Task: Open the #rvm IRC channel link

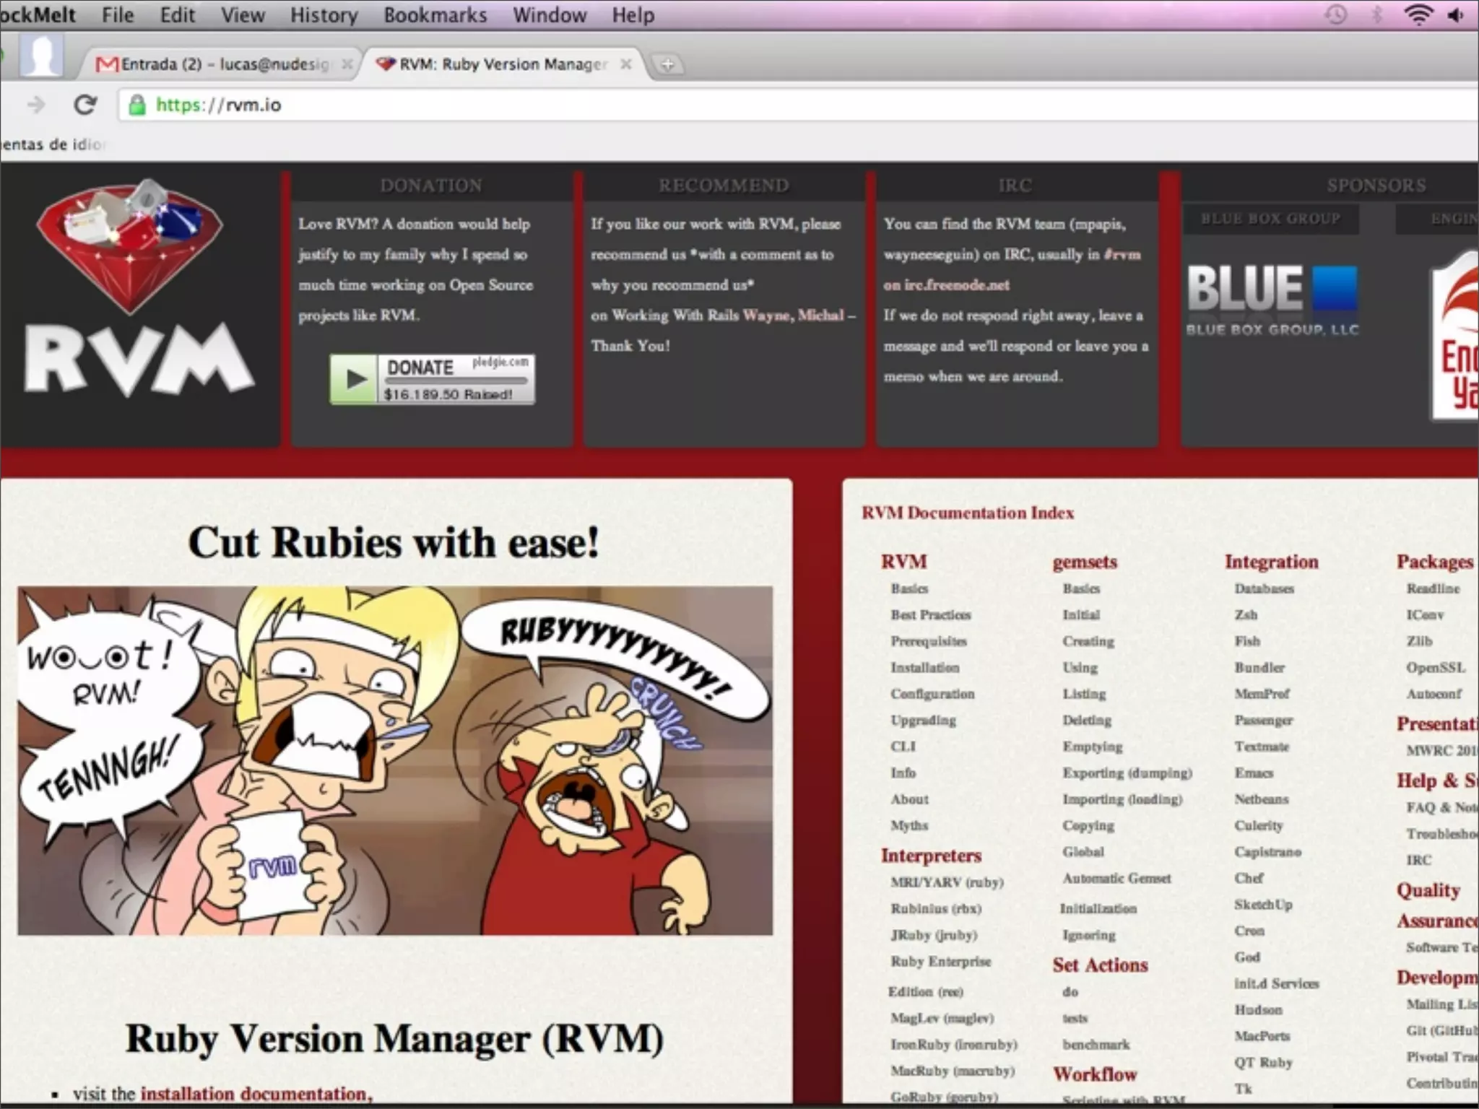Action: 1122,254
